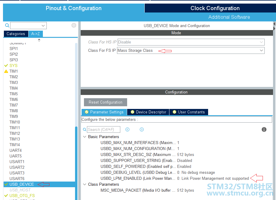The height and width of the screenshot is (200, 276).
Task: Select TIM8 in the peripheral list
Action: [x=14, y=111]
